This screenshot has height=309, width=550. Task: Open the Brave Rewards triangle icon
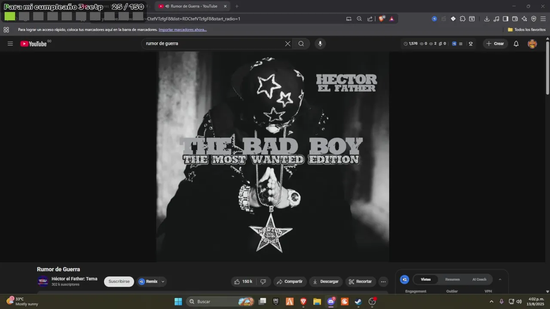(391, 19)
